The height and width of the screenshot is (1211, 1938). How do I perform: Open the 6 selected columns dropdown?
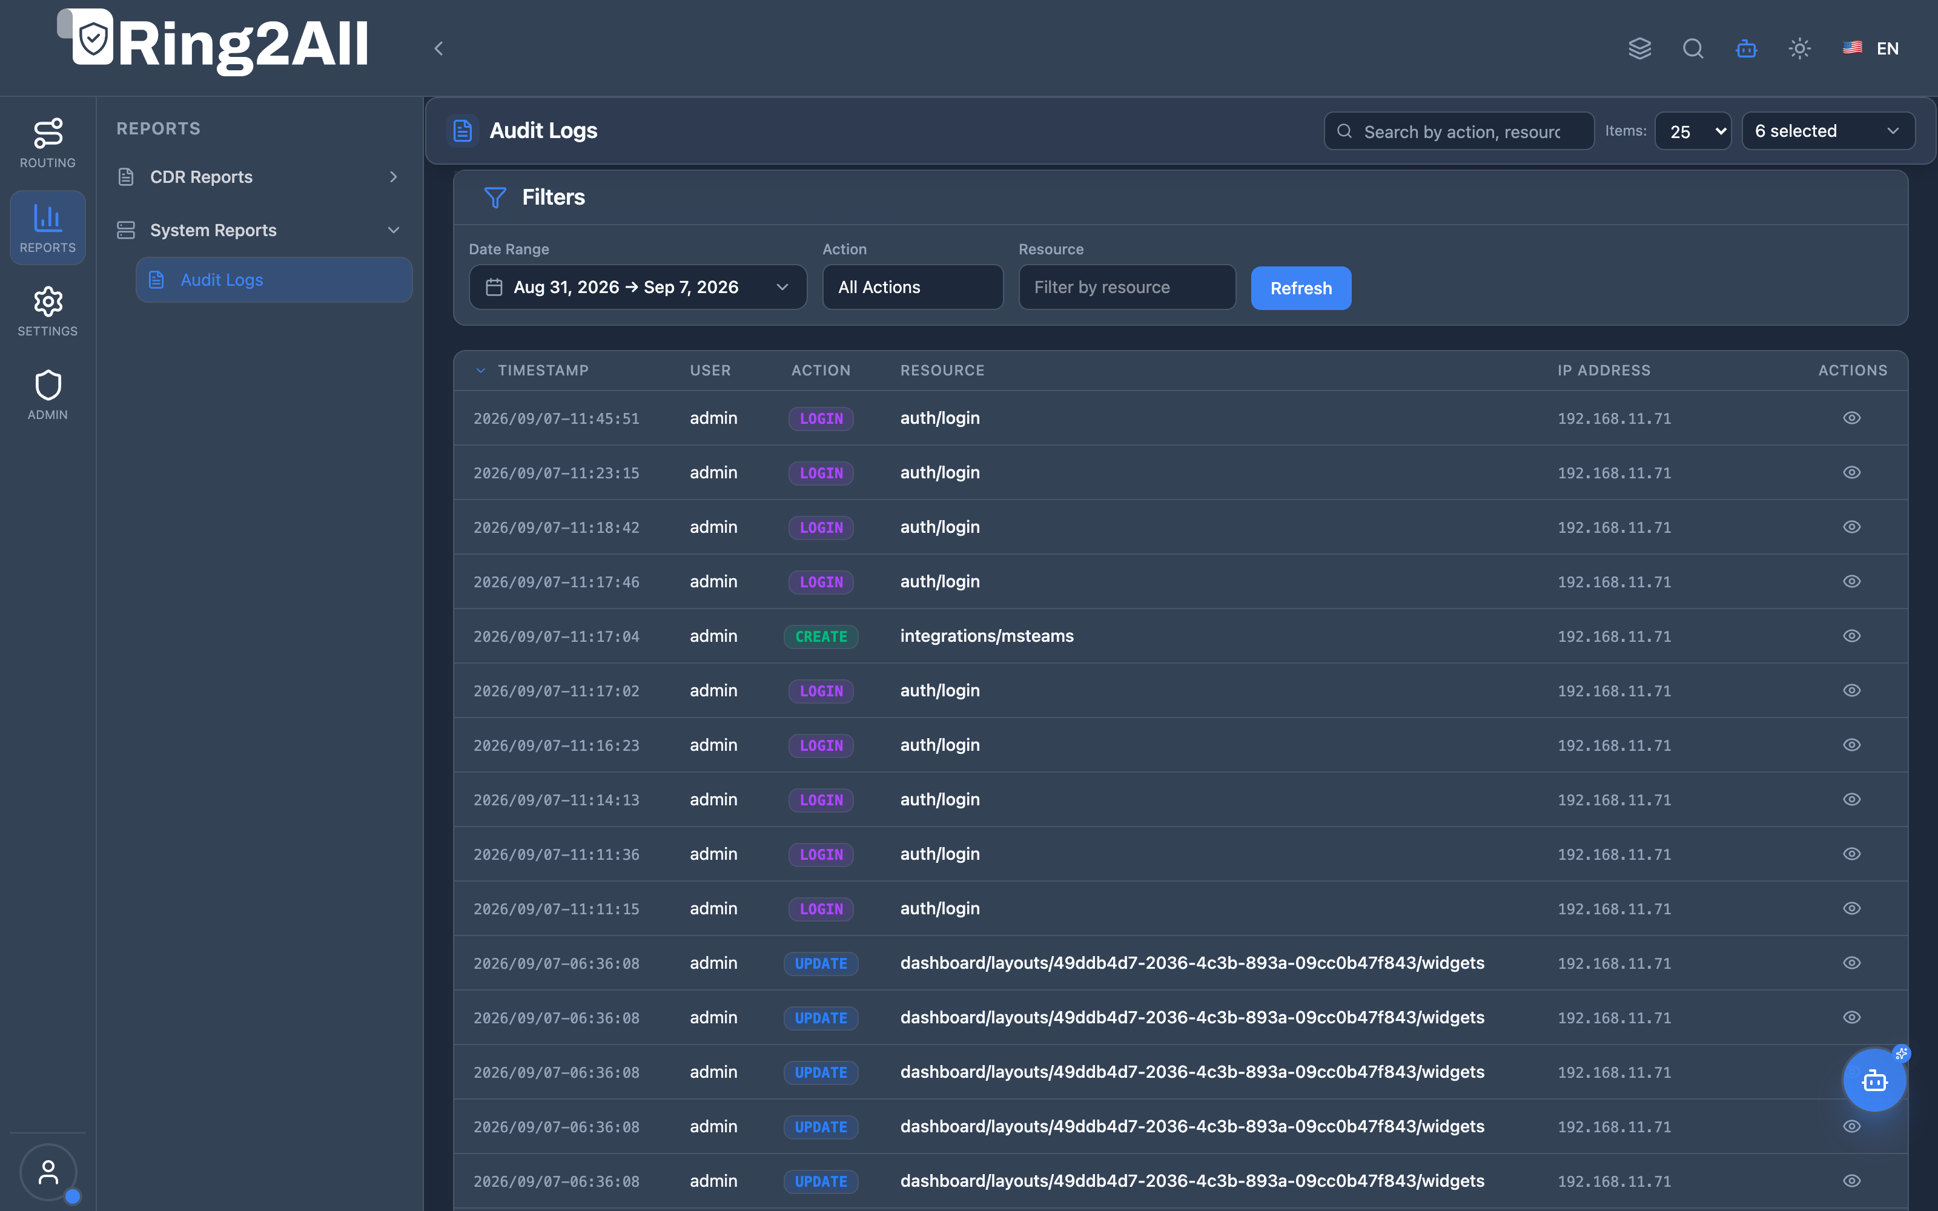coord(1828,131)
